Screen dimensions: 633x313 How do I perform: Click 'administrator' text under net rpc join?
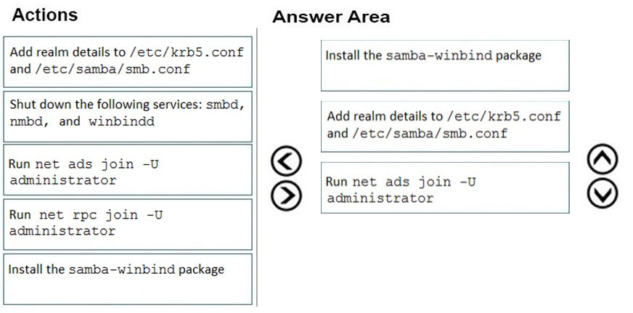pos(62,231)
